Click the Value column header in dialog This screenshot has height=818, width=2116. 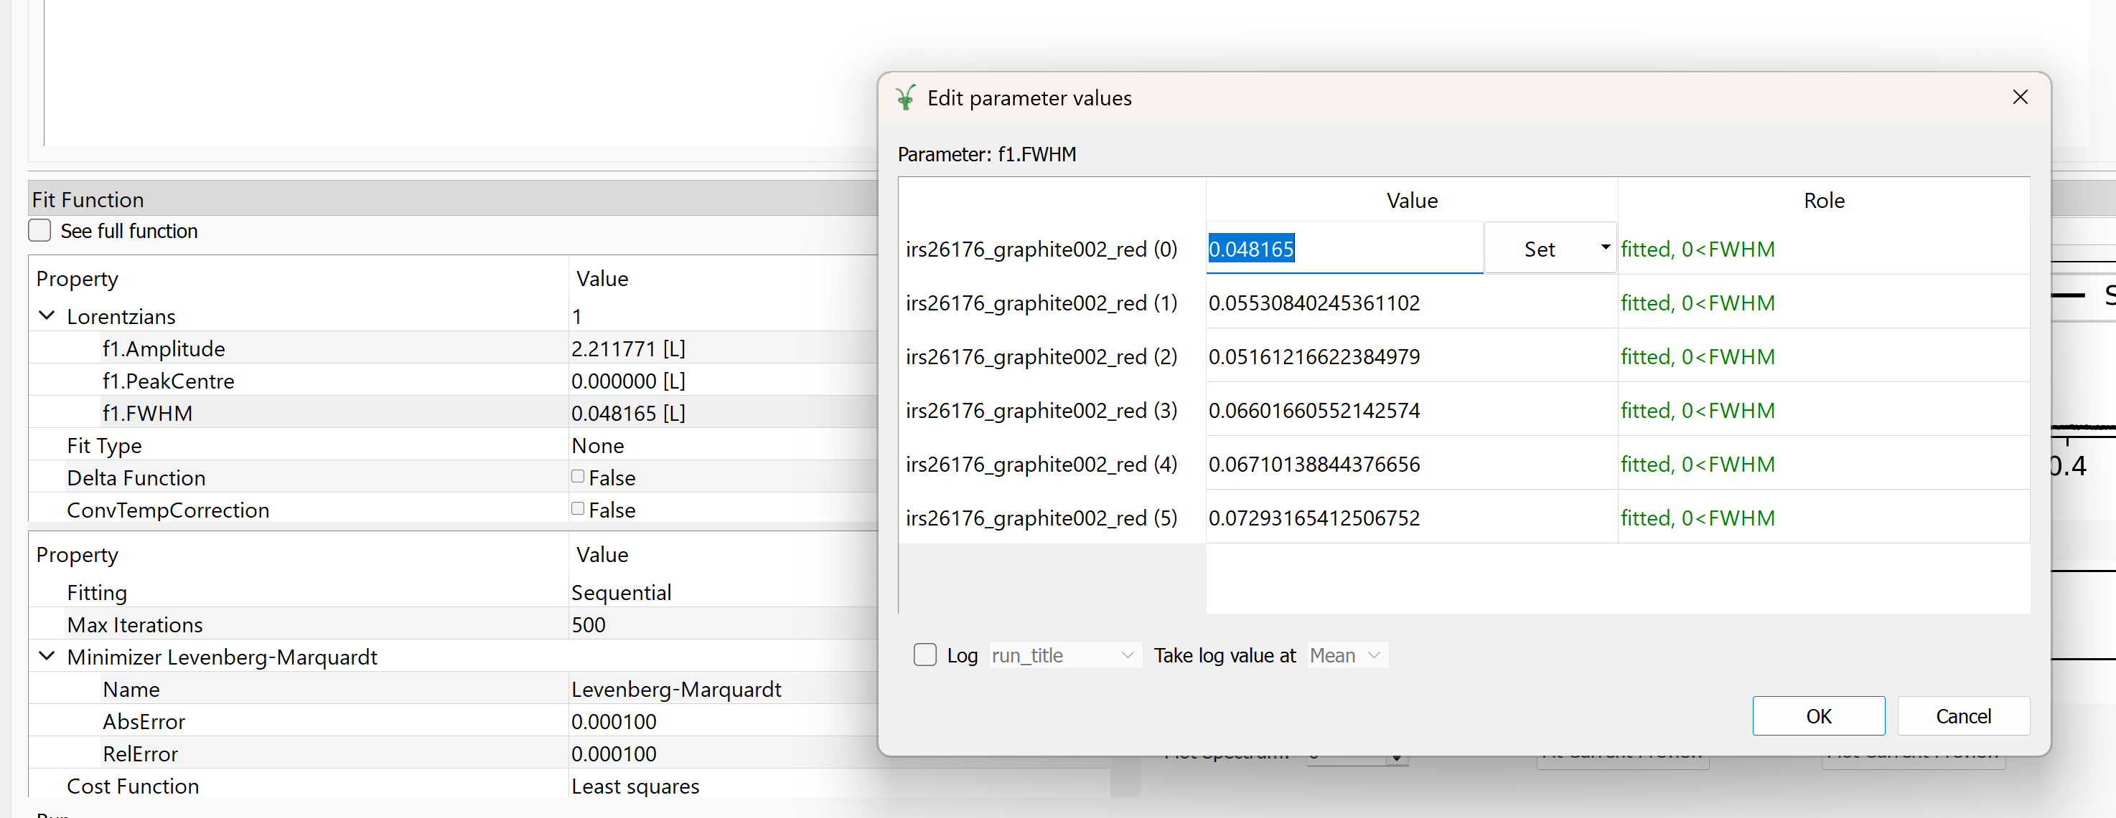pyautogui.click(x=1411, y=200)
